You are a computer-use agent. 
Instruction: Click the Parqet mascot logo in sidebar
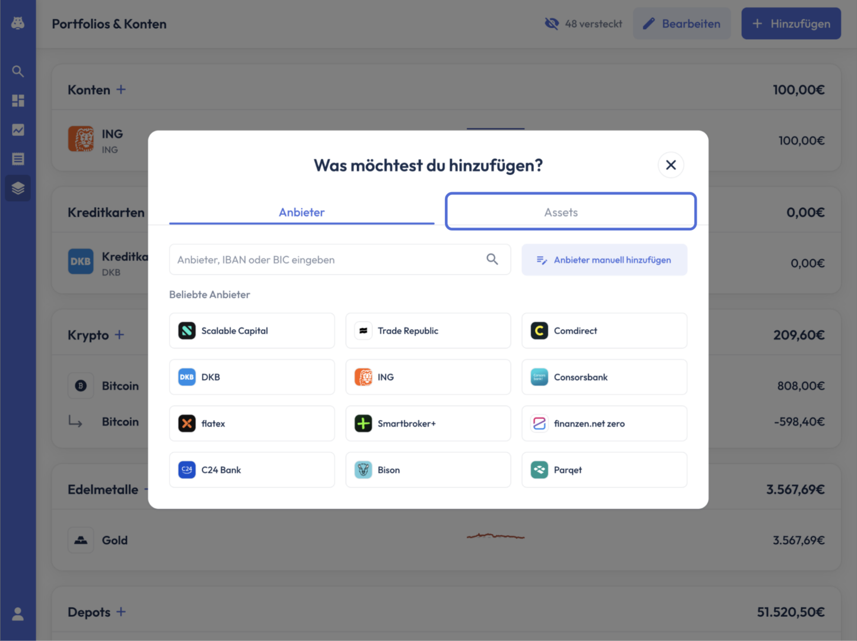[18, 23]
